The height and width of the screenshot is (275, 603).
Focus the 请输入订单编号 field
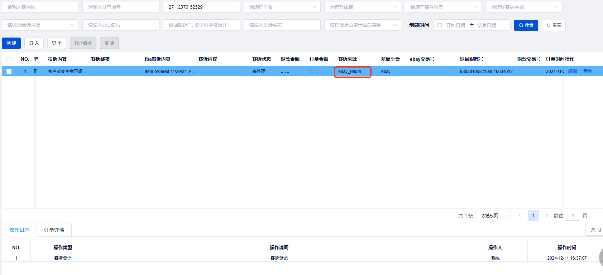click(121, 7)
